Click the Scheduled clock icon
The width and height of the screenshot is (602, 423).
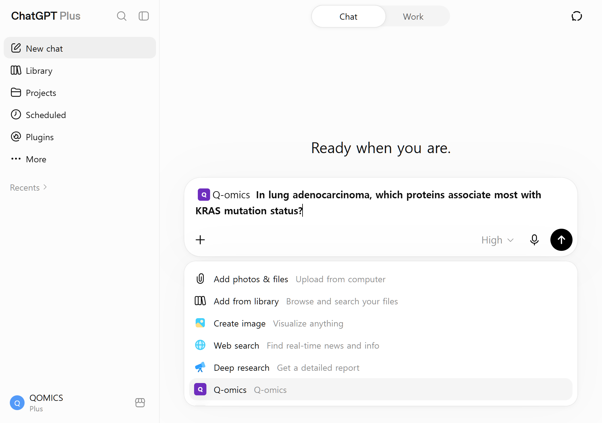click(16, 114)
